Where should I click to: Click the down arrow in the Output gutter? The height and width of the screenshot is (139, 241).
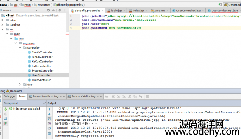tap(49, 114)
